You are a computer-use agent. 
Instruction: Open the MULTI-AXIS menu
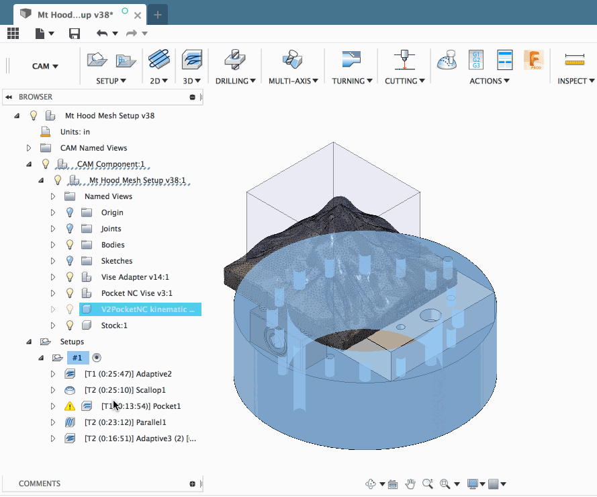pyautogui.click(x=293, y=81)
